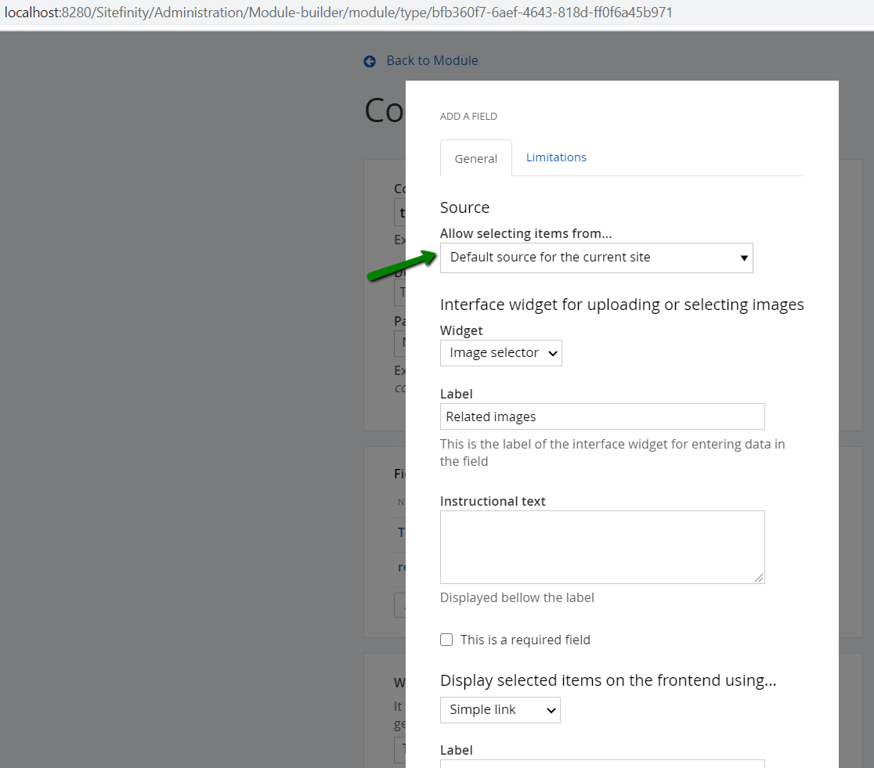Viewport: 874px width, 768px height.
Task: Open the 'Allow selecting items from' dropdown
Action: [x=597, y=258]
